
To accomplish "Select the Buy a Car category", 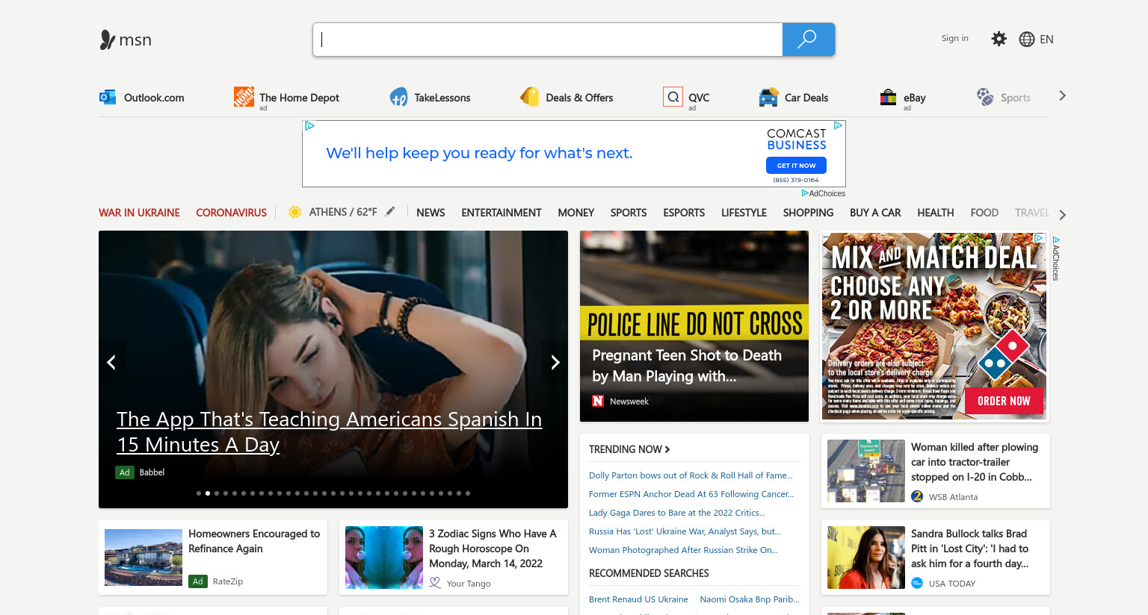I will 875,213.
